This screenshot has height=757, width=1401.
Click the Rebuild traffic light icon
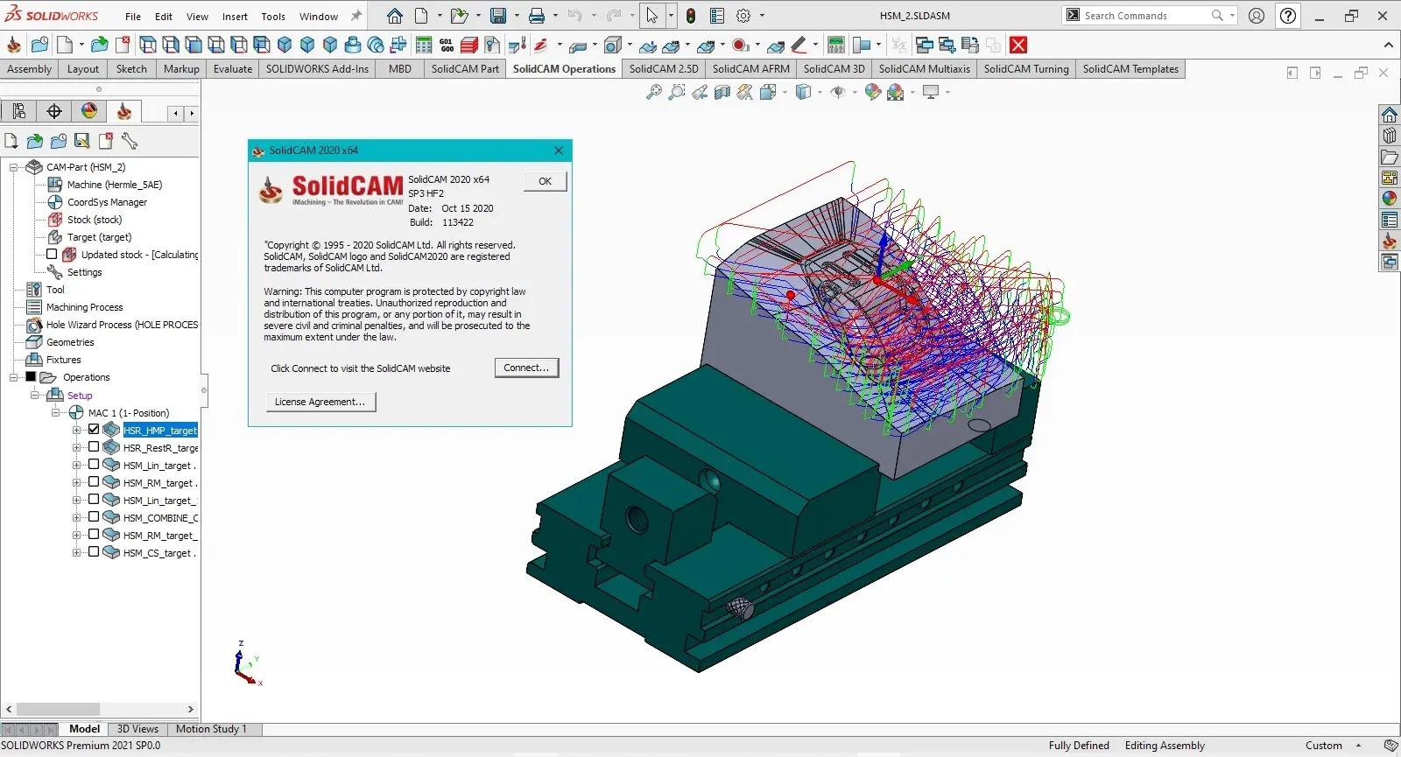point(691,16)
